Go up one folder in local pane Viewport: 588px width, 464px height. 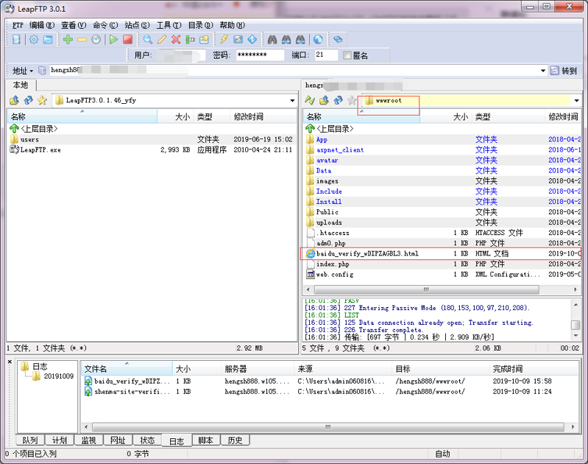tap(14, 100)
